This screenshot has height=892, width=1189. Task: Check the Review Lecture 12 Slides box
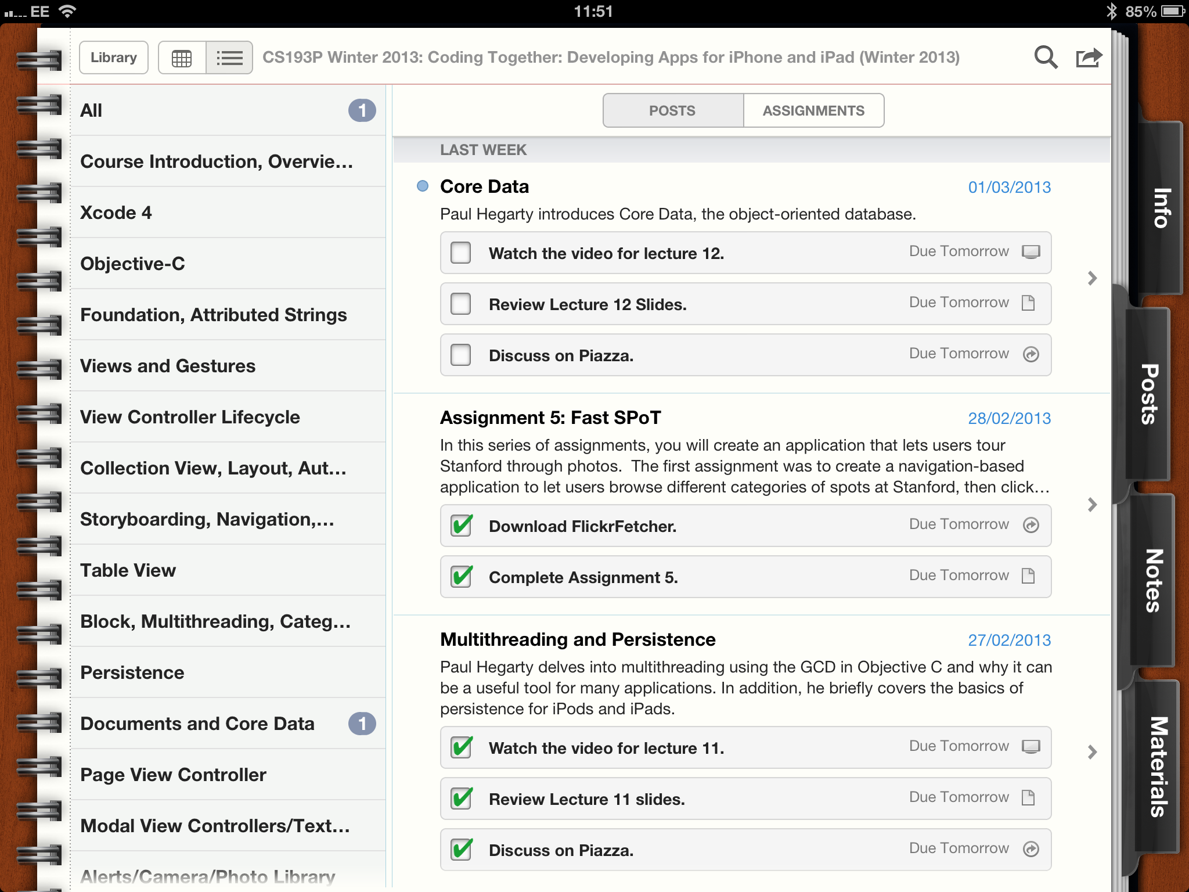point(461,304)
